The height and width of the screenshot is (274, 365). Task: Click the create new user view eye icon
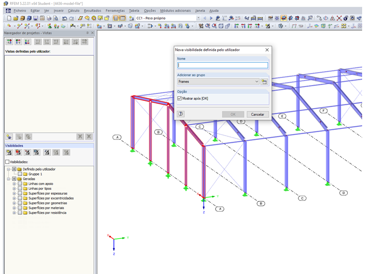coord(9,137)
